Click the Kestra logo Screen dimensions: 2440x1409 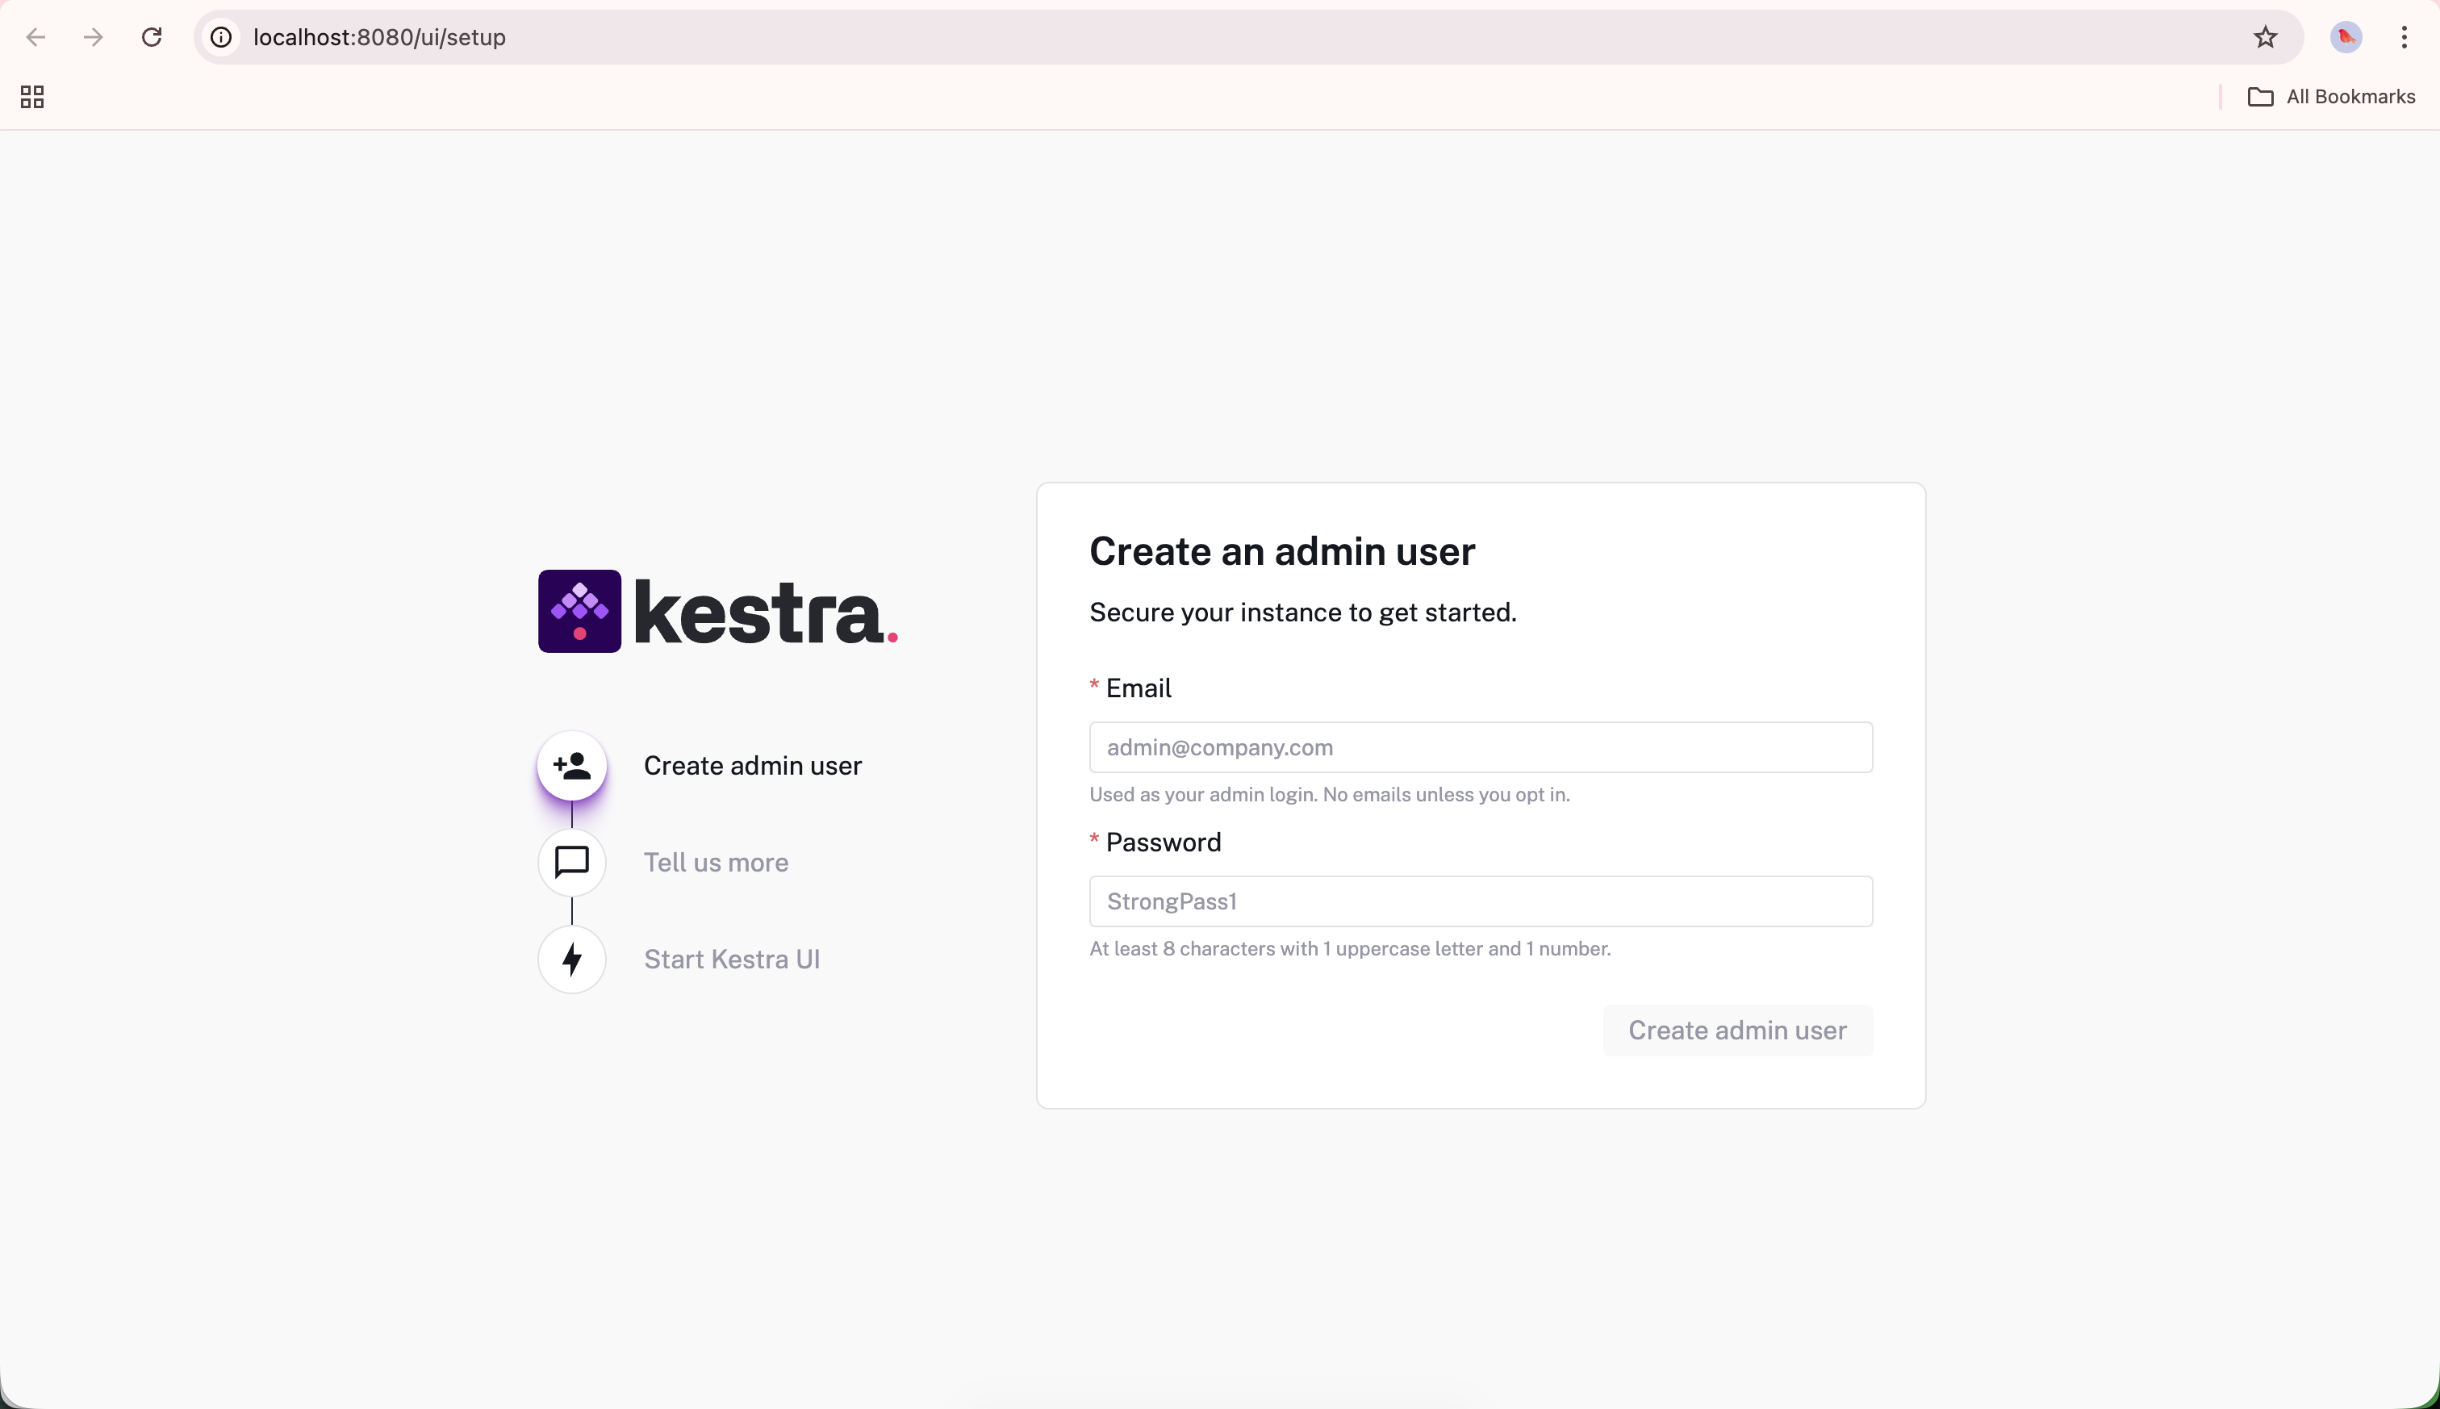(716, 611)
